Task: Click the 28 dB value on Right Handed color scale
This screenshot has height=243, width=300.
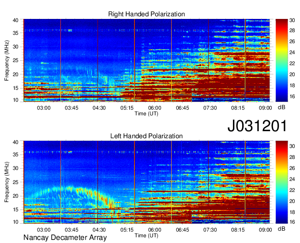Action: [x=292, y=30]
